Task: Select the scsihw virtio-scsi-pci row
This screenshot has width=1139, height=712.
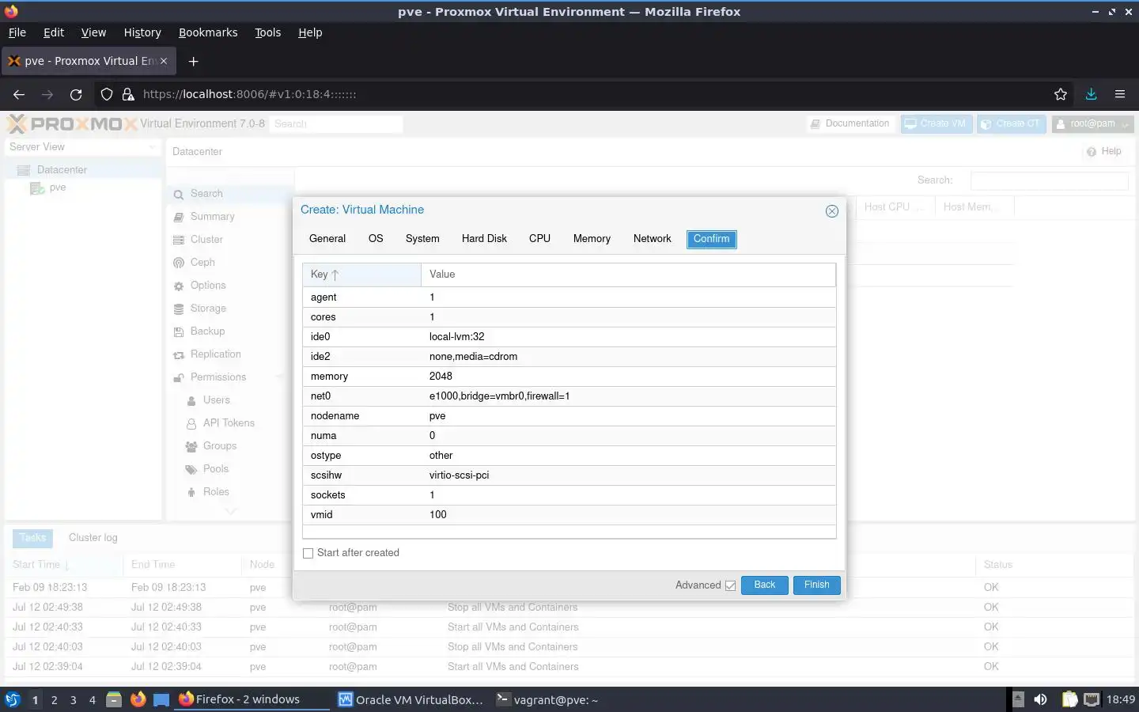Action: click(569, 475)
